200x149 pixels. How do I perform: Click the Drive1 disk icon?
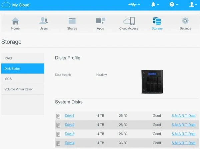pyautogui.click(x=58, y=116)
